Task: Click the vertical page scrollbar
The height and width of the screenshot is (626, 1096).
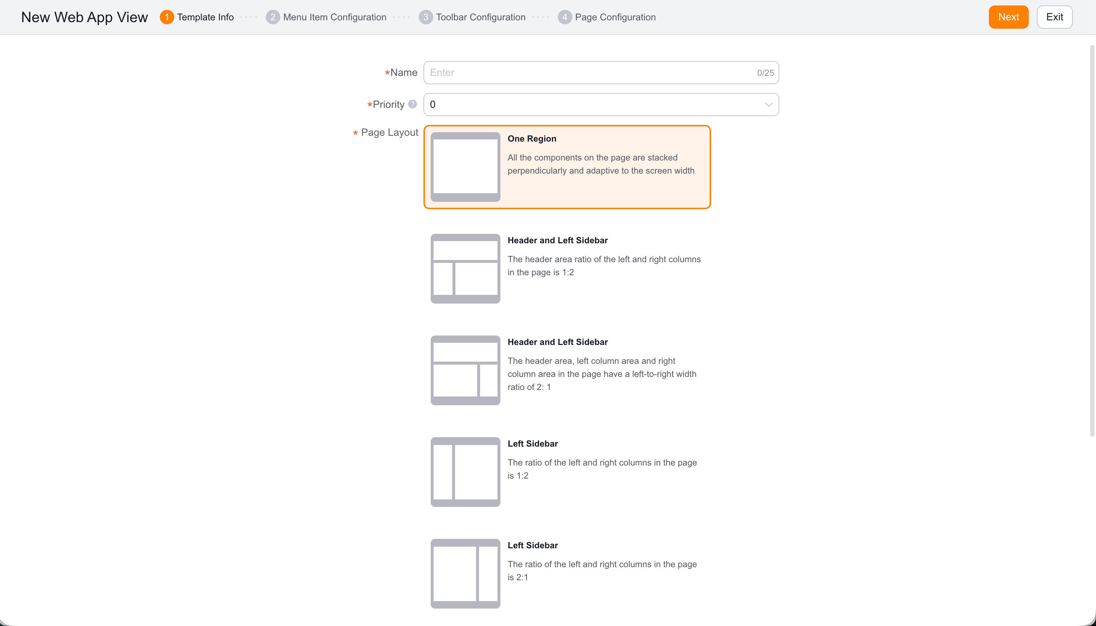Action: pos(1092,241)
